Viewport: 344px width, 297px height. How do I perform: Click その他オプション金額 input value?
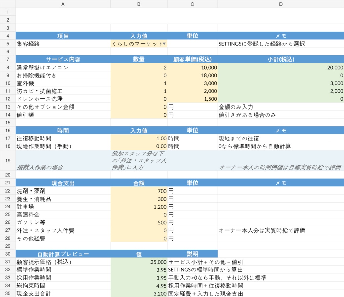point(139,107)
